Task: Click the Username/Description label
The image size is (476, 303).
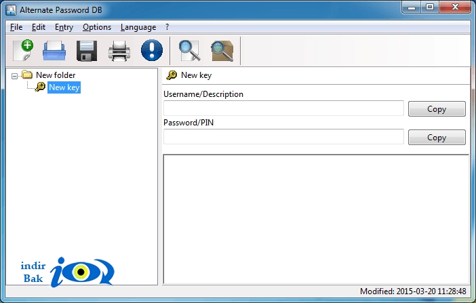Action: (x=203, y=94)
